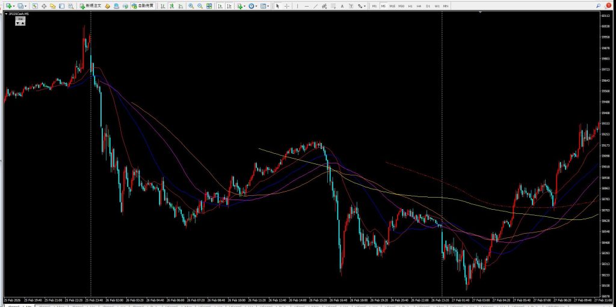This screenshot has width=616, height=307.
Task: Switch chart to H1 timeframe
Action: pyautogui.click(x=410, y=5)
